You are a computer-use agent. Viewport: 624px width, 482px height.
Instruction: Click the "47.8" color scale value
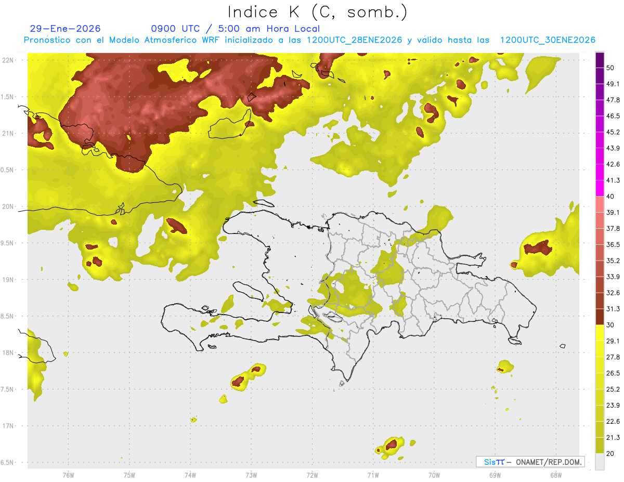point(613,100)
